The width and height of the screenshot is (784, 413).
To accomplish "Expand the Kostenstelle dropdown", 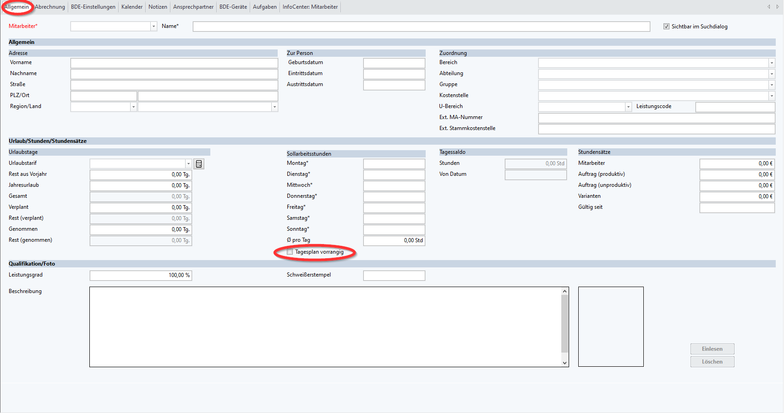I will point(772,96).
